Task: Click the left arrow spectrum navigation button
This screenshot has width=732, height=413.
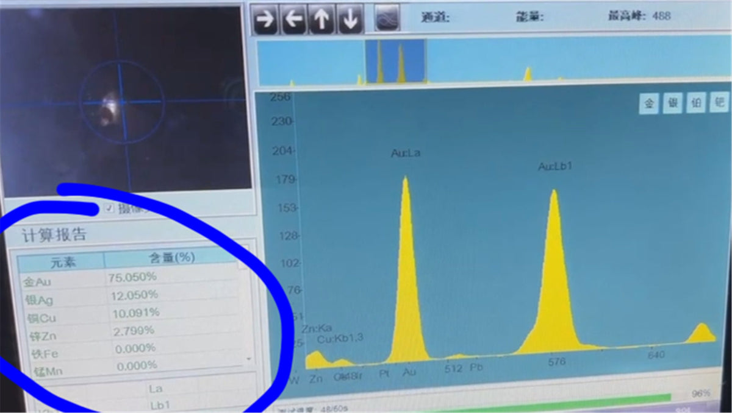Action: point(293,19)
